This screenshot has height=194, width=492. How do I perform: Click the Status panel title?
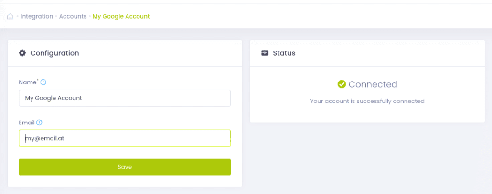click(284, 53)
